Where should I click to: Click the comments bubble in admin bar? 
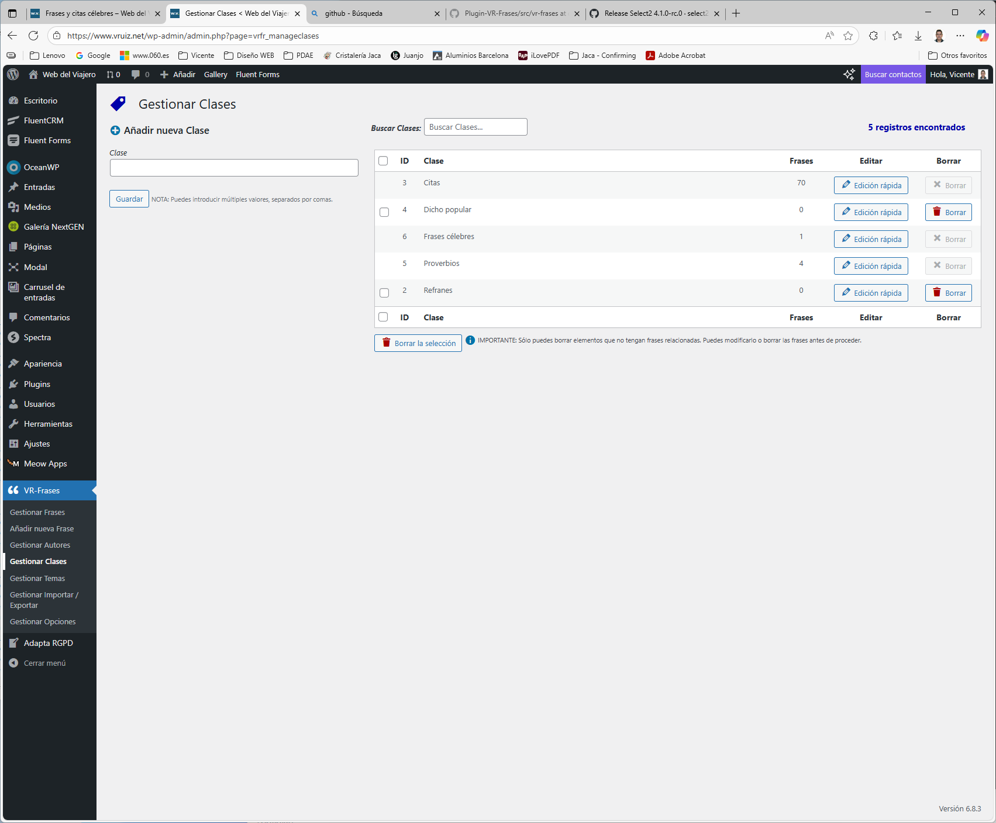[x=136, y=74]
